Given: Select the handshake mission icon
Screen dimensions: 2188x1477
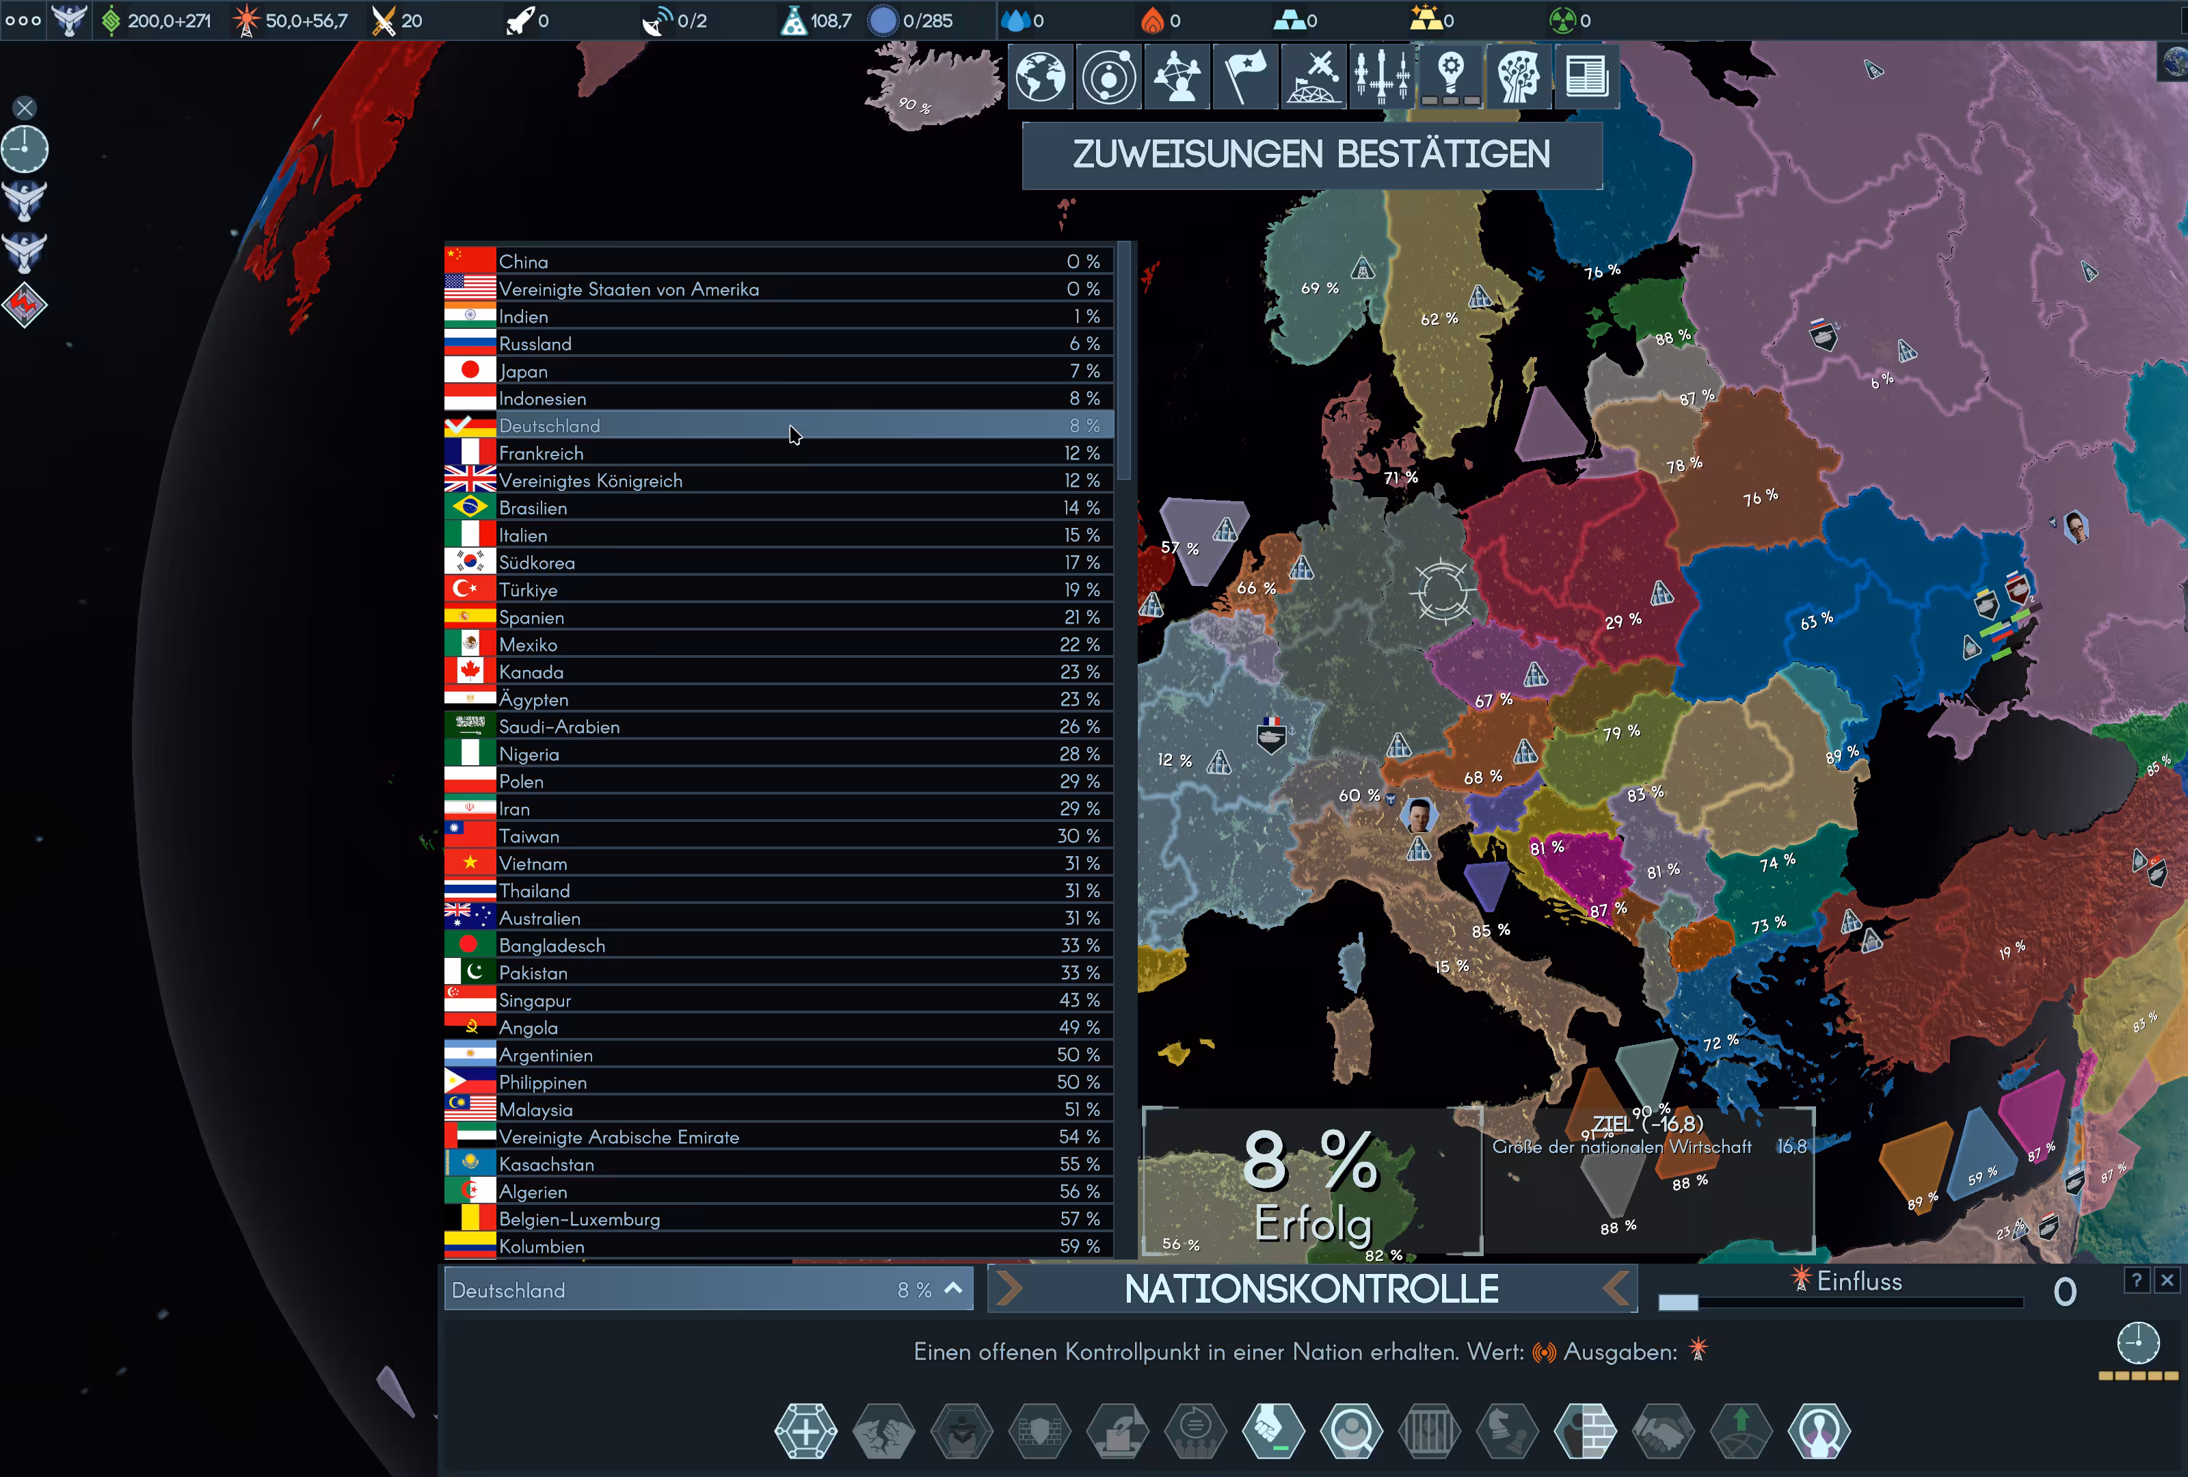Looking at the screenshot, I should tap(1664, 1432).
